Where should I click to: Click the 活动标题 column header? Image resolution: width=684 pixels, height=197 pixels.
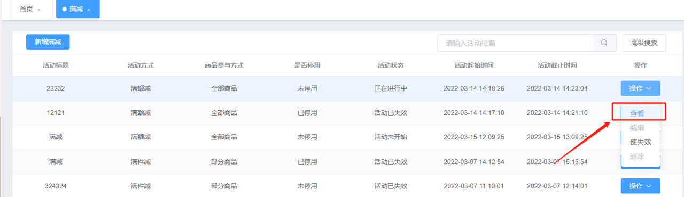pos(56,65)
